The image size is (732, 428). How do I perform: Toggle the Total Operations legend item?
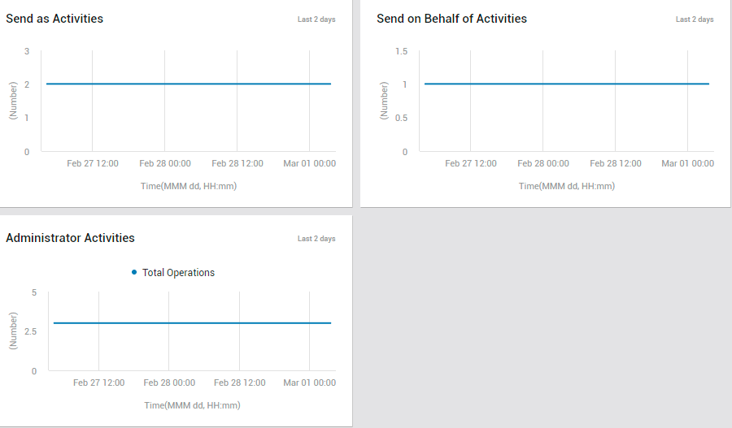pyautogui.click(x=173, y=272)
